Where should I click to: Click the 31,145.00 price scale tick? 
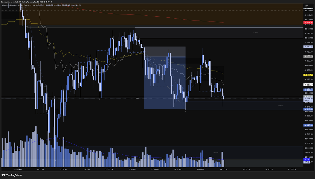point(308,15)
